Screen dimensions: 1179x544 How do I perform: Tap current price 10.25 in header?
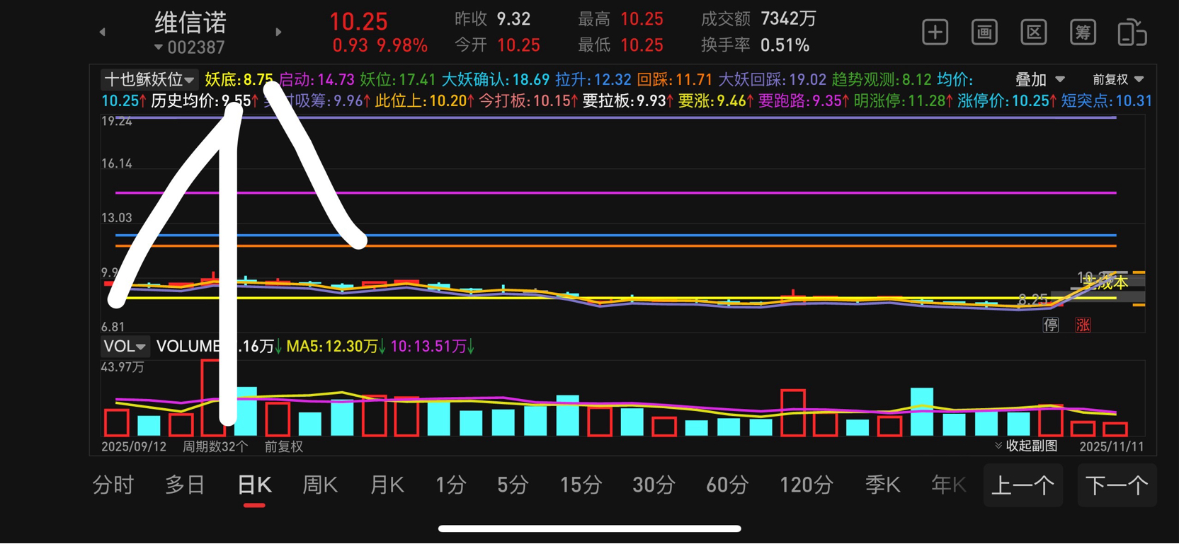(359, 21)
